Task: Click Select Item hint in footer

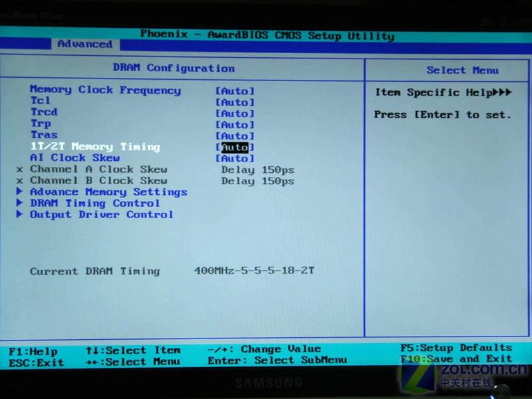Action: coord(133,350)
